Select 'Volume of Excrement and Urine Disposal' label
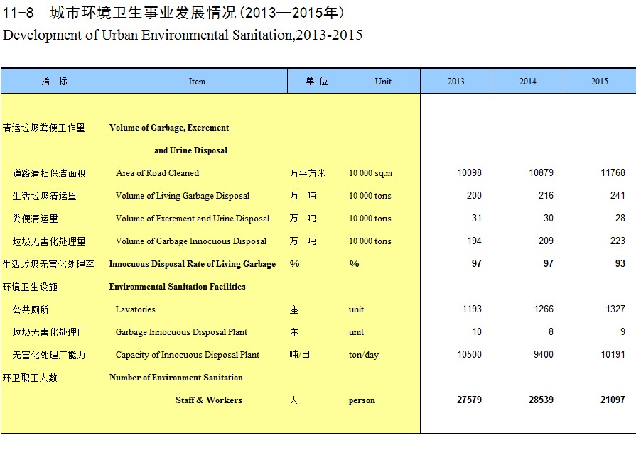This screenshot has width=636, height=457. 193,219
